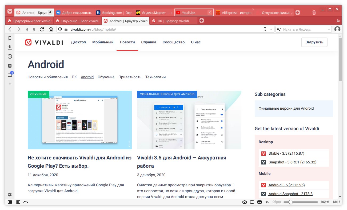Screen dimensions: 347x210
Task: Click the Vivaldi logo on the website
Action: coord(44,42)
